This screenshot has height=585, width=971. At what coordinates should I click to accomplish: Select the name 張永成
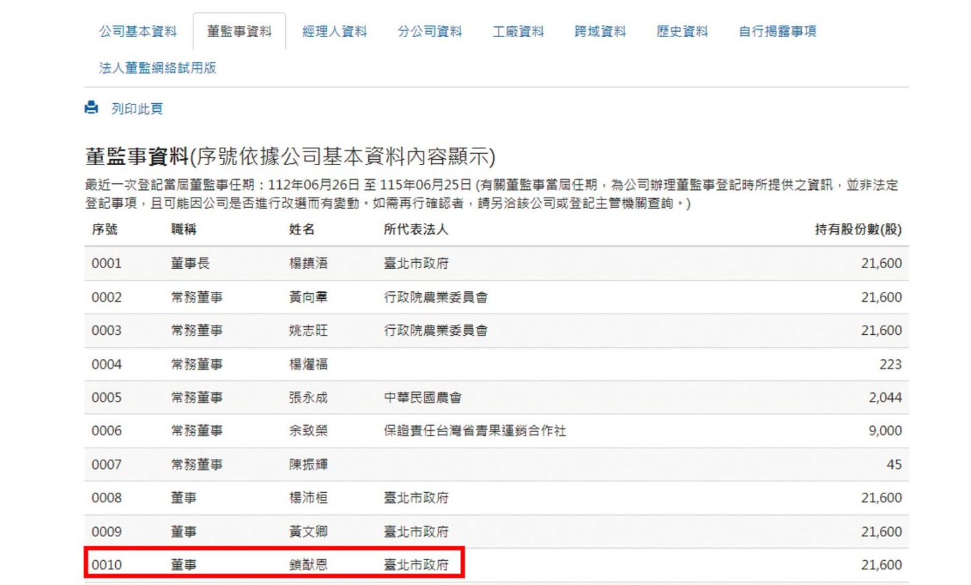point(309,397)
